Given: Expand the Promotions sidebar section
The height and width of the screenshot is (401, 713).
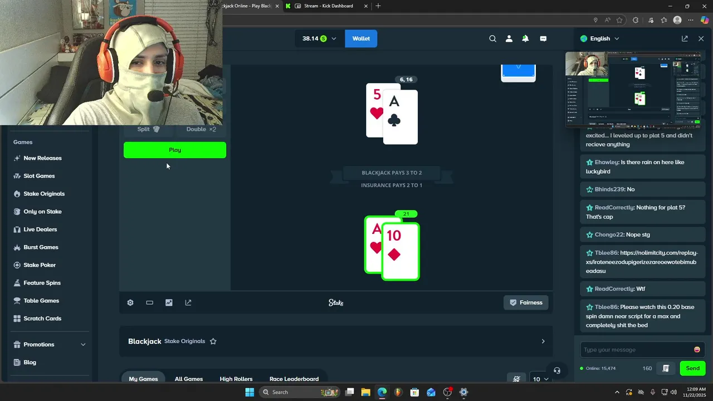Looking at the screenshot, I should (50, 344).
